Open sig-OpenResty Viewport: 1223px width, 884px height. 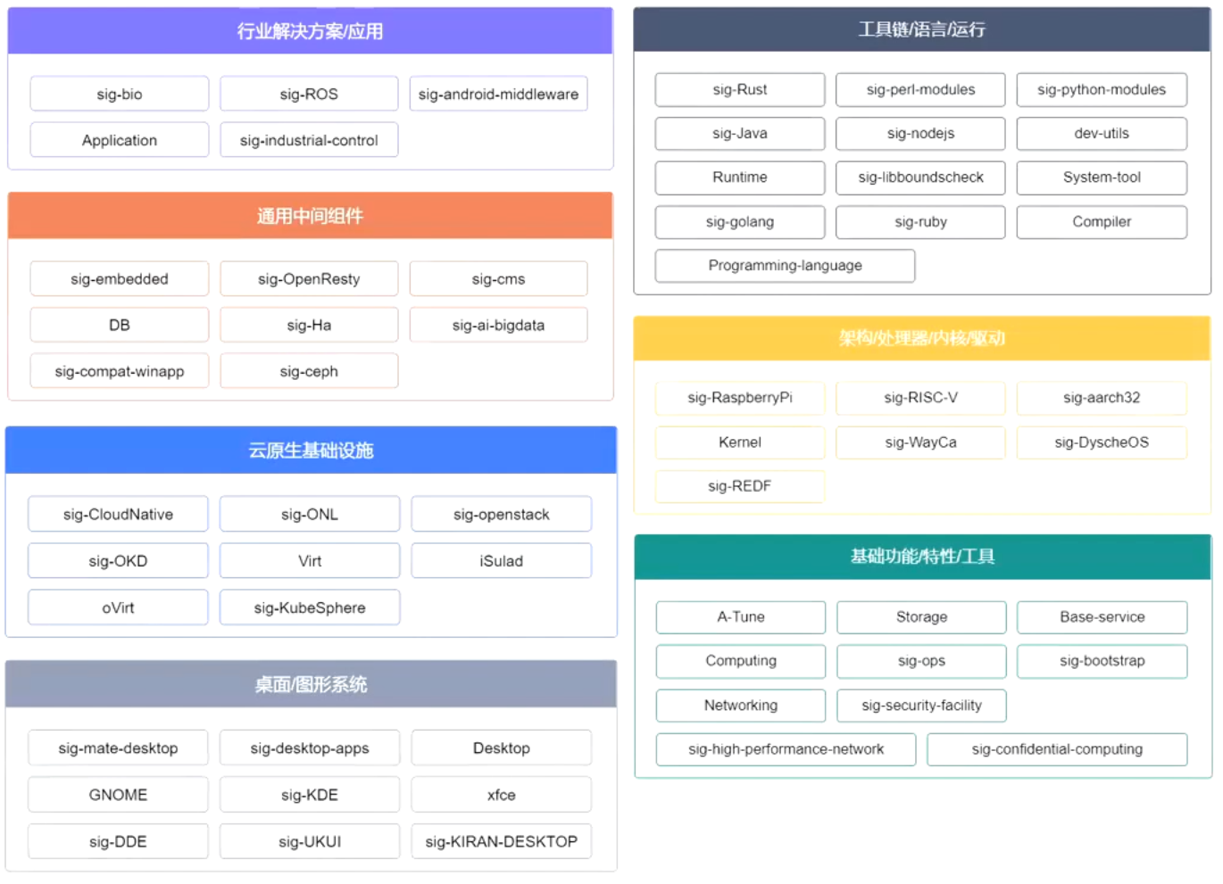309,279
